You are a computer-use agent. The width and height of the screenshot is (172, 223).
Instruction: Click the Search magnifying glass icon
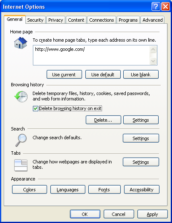[21, 140]
